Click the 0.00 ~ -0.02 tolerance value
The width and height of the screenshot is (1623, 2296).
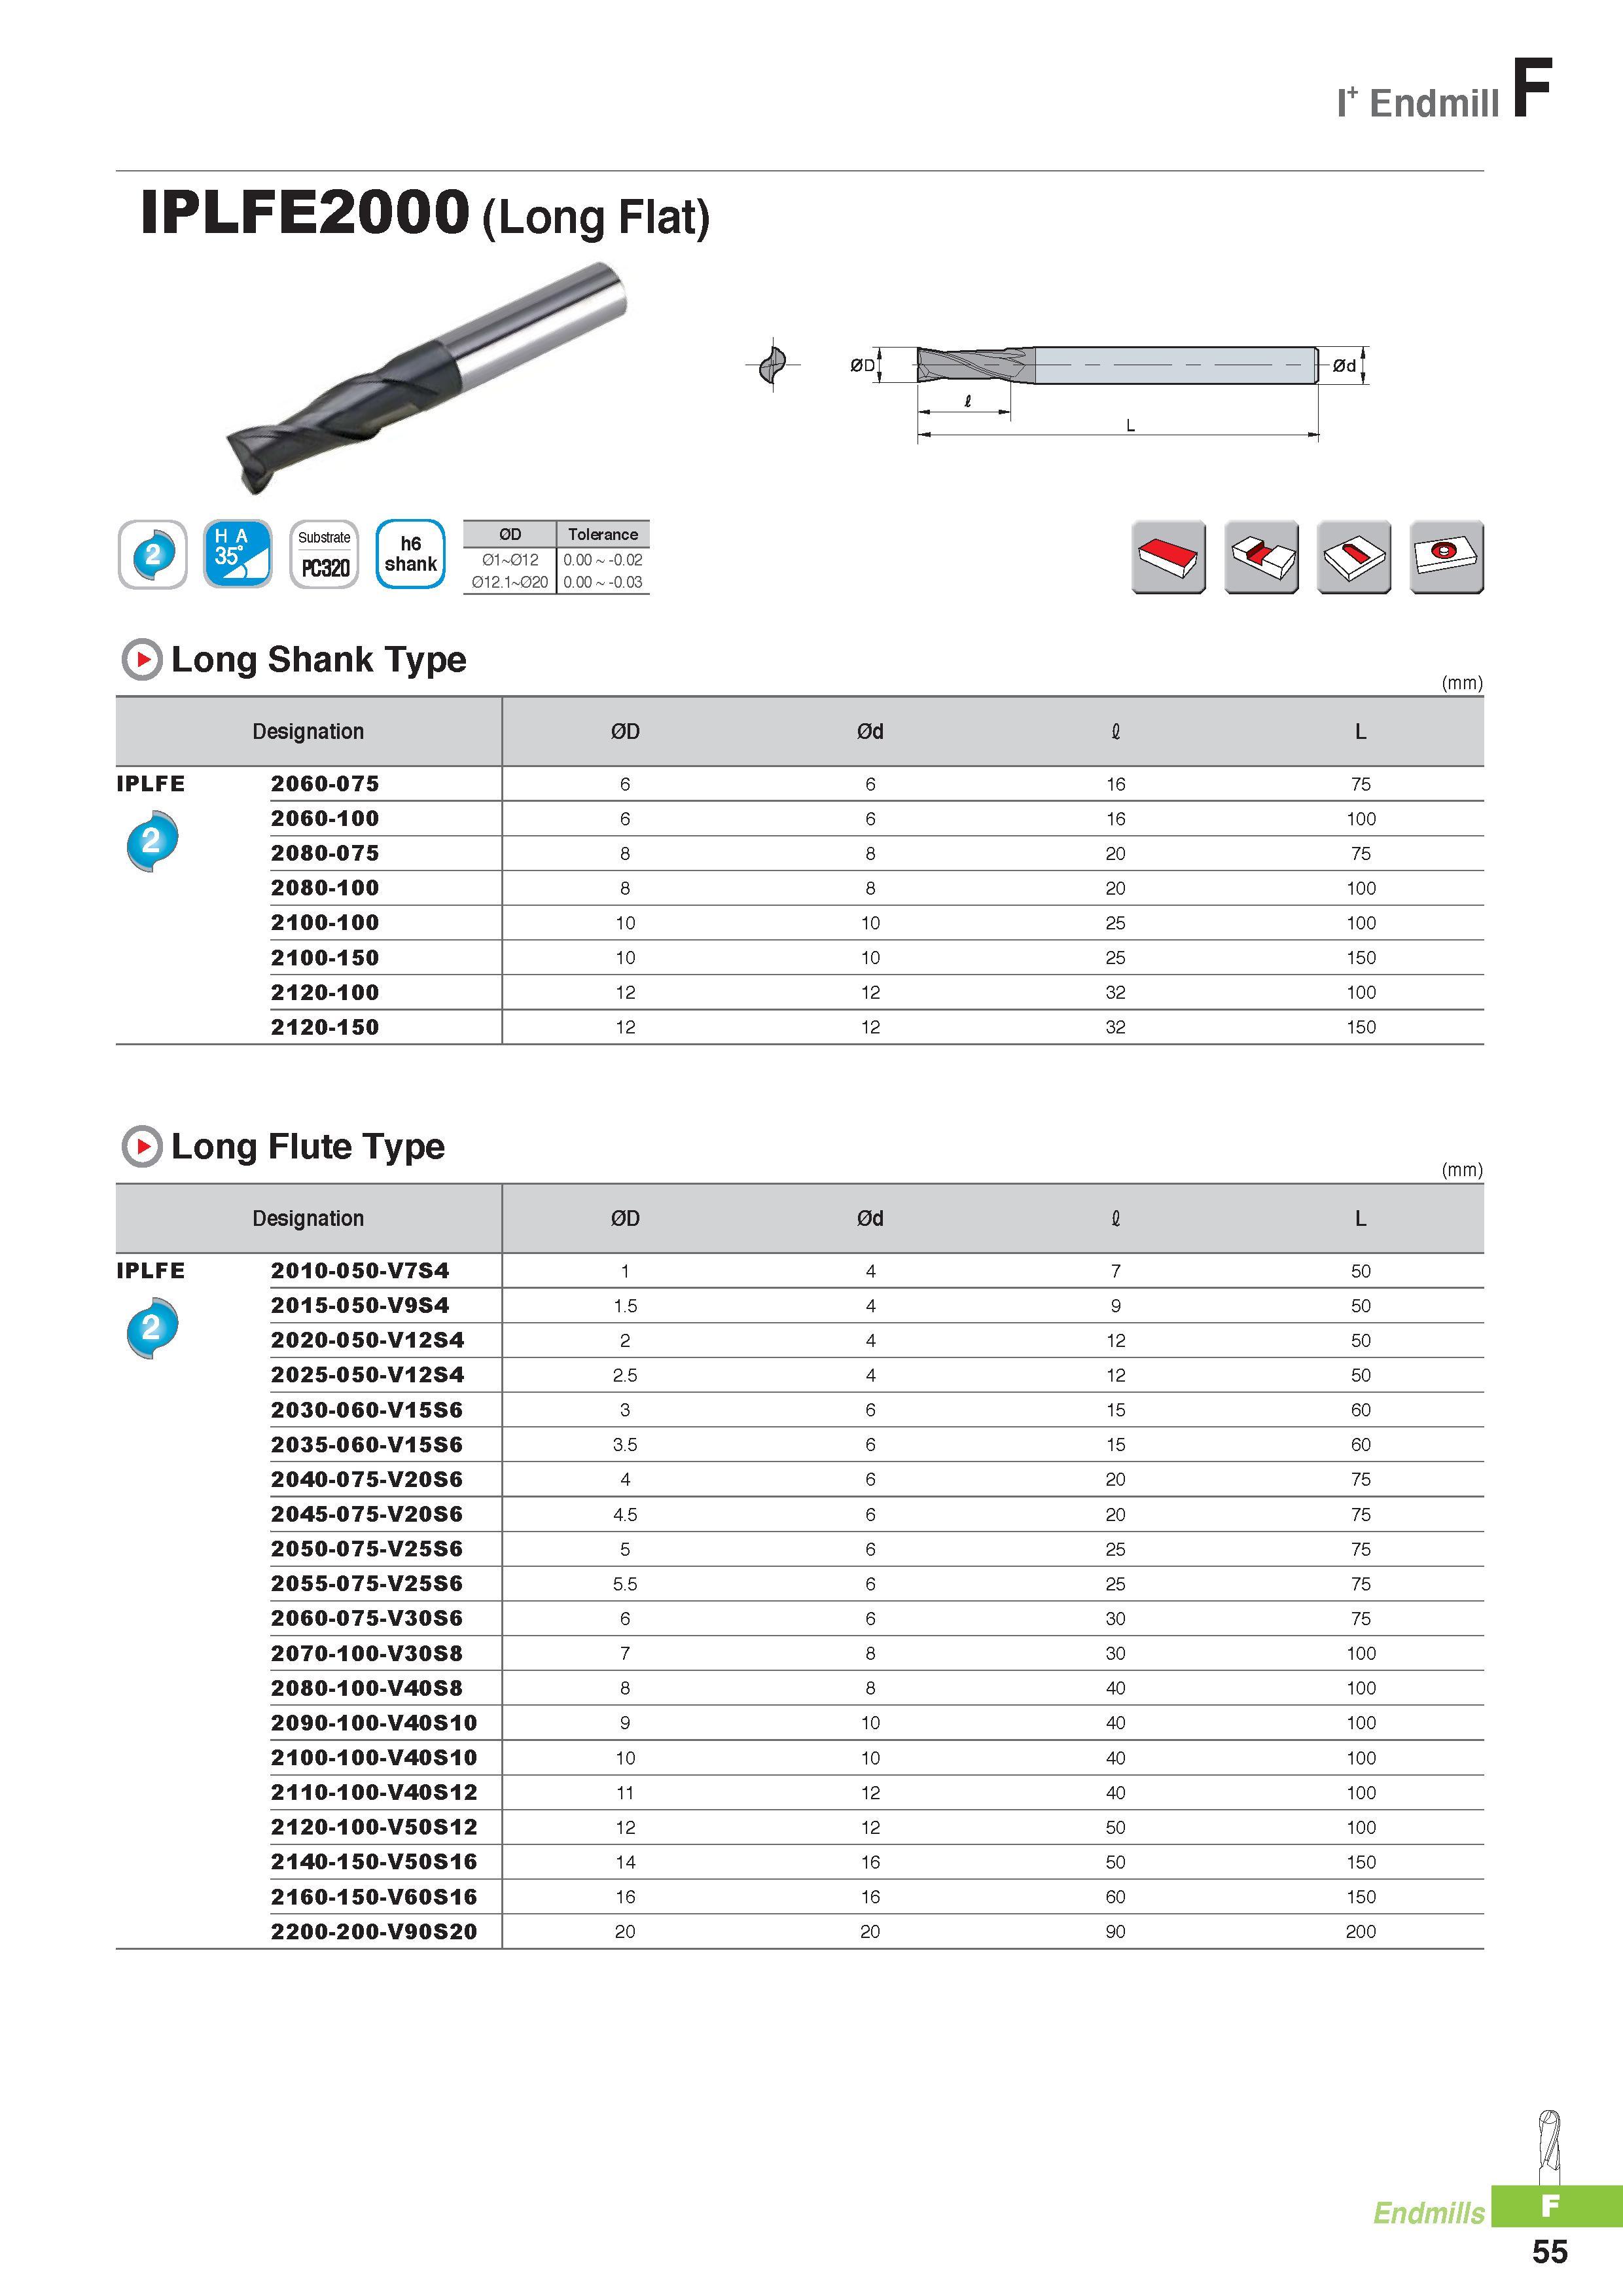pyautogui.click(x=603, y=560)
